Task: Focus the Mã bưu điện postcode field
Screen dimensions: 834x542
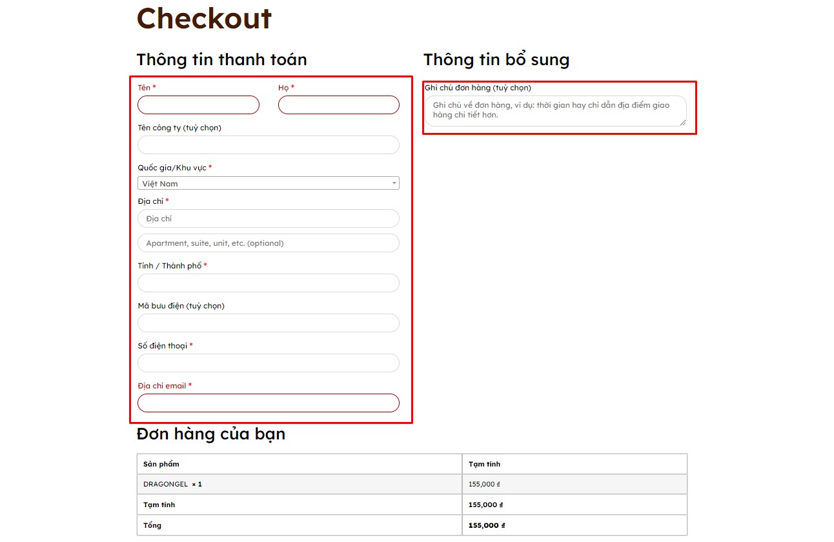Action: tap(268, 323)
